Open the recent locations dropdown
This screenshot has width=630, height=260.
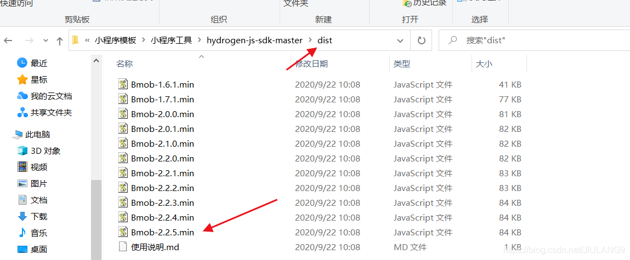(x=46, y=41)
